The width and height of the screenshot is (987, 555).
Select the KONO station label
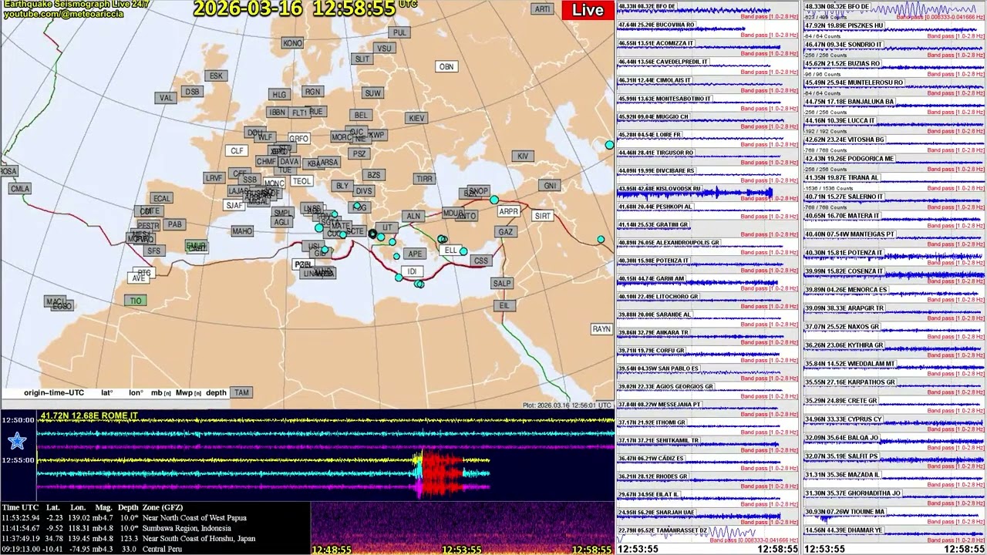292,43
